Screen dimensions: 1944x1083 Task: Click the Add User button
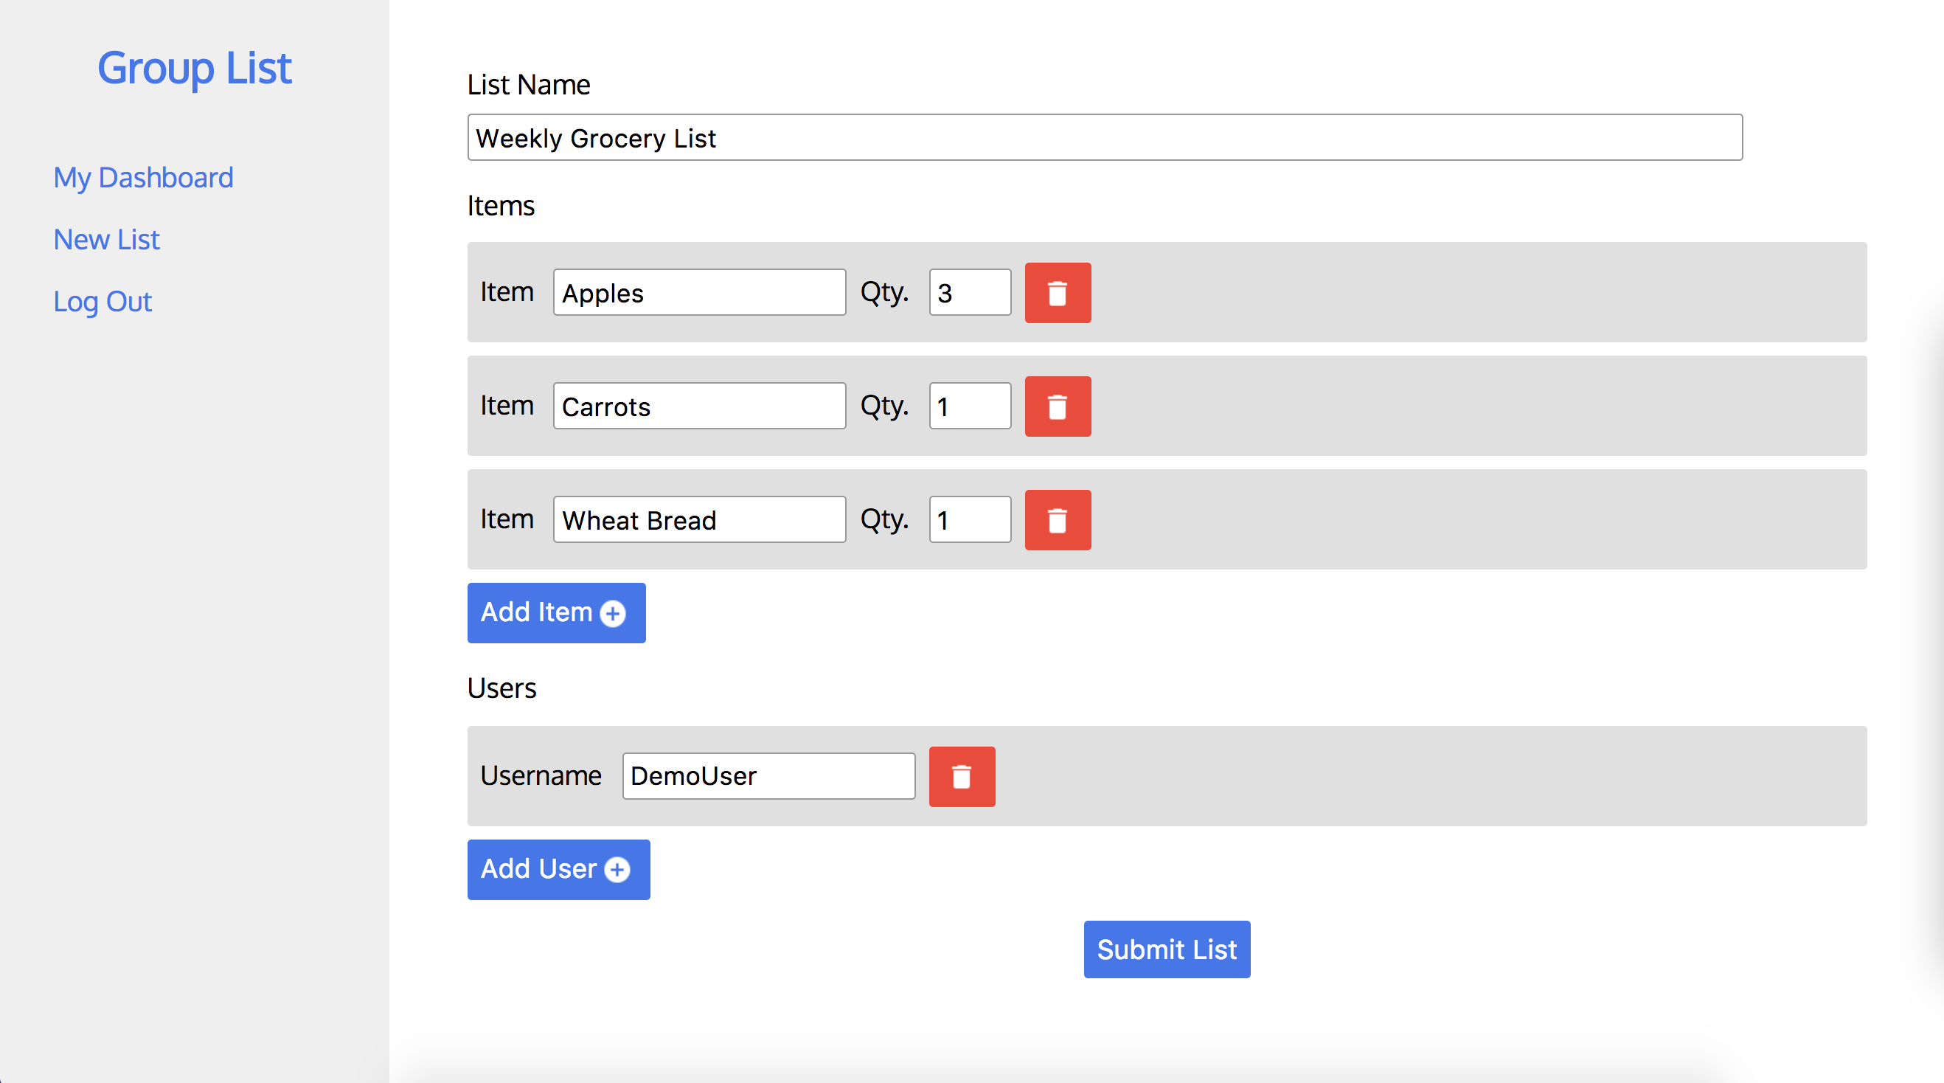tap(558, 870)
